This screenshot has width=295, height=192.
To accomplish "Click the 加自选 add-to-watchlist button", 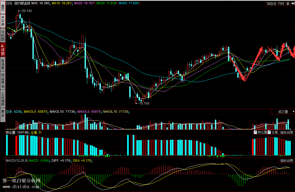I will coord(271,3).
